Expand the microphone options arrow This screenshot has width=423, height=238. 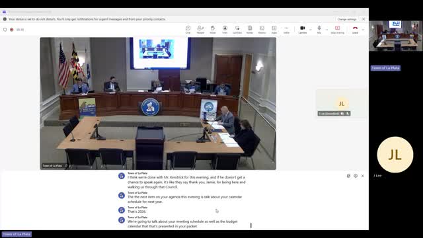pos(327,30)
